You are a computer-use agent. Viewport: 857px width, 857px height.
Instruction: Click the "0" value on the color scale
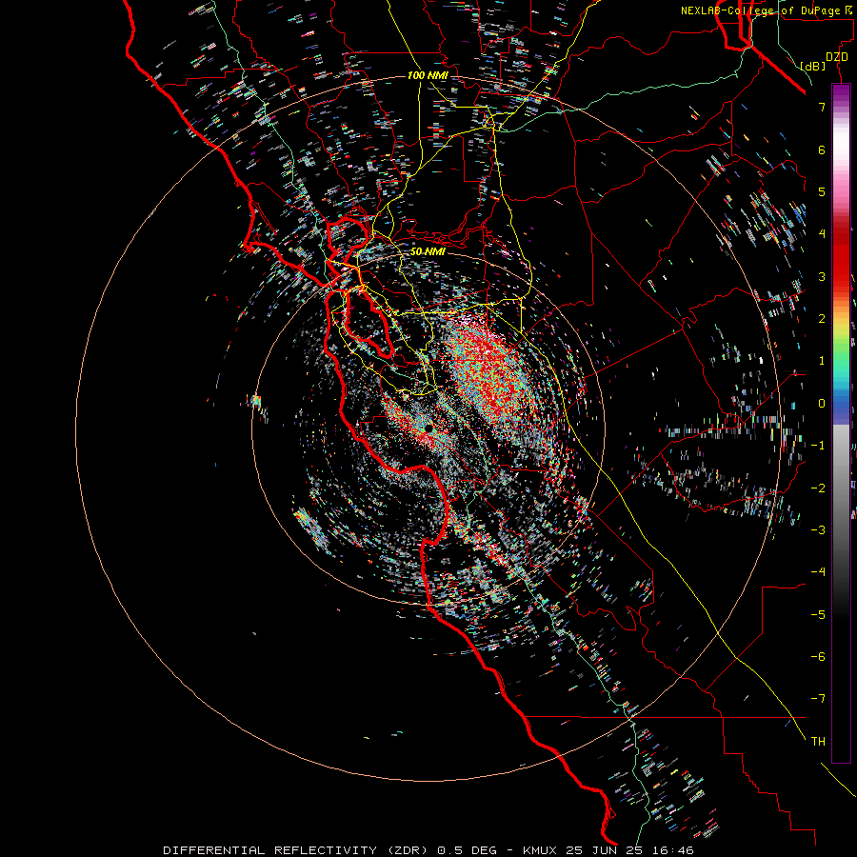pos(822,404)
